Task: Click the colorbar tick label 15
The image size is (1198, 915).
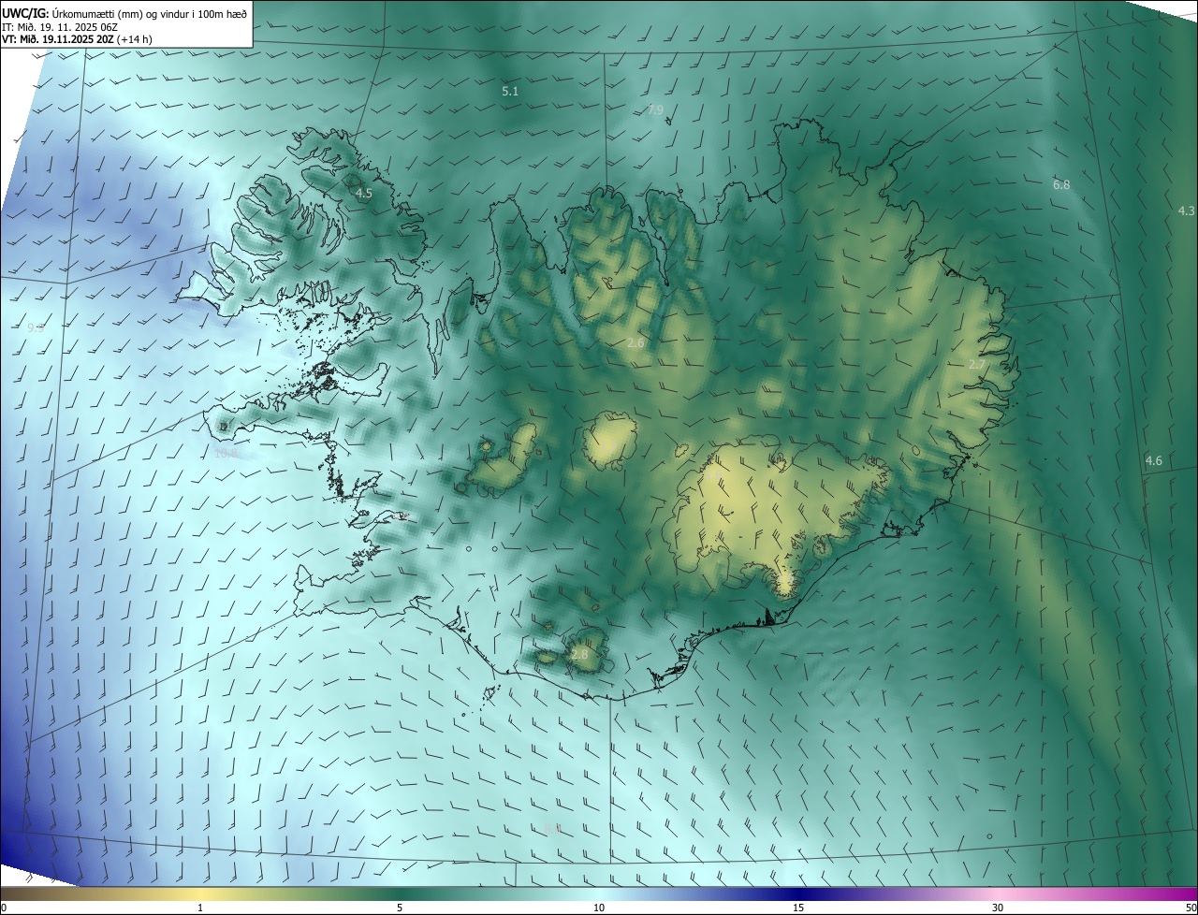Action: pyautogui.click(x=798, y=908)
